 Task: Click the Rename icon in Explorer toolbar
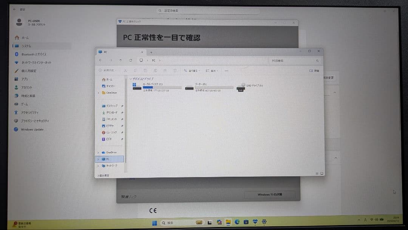click(155, 71)
